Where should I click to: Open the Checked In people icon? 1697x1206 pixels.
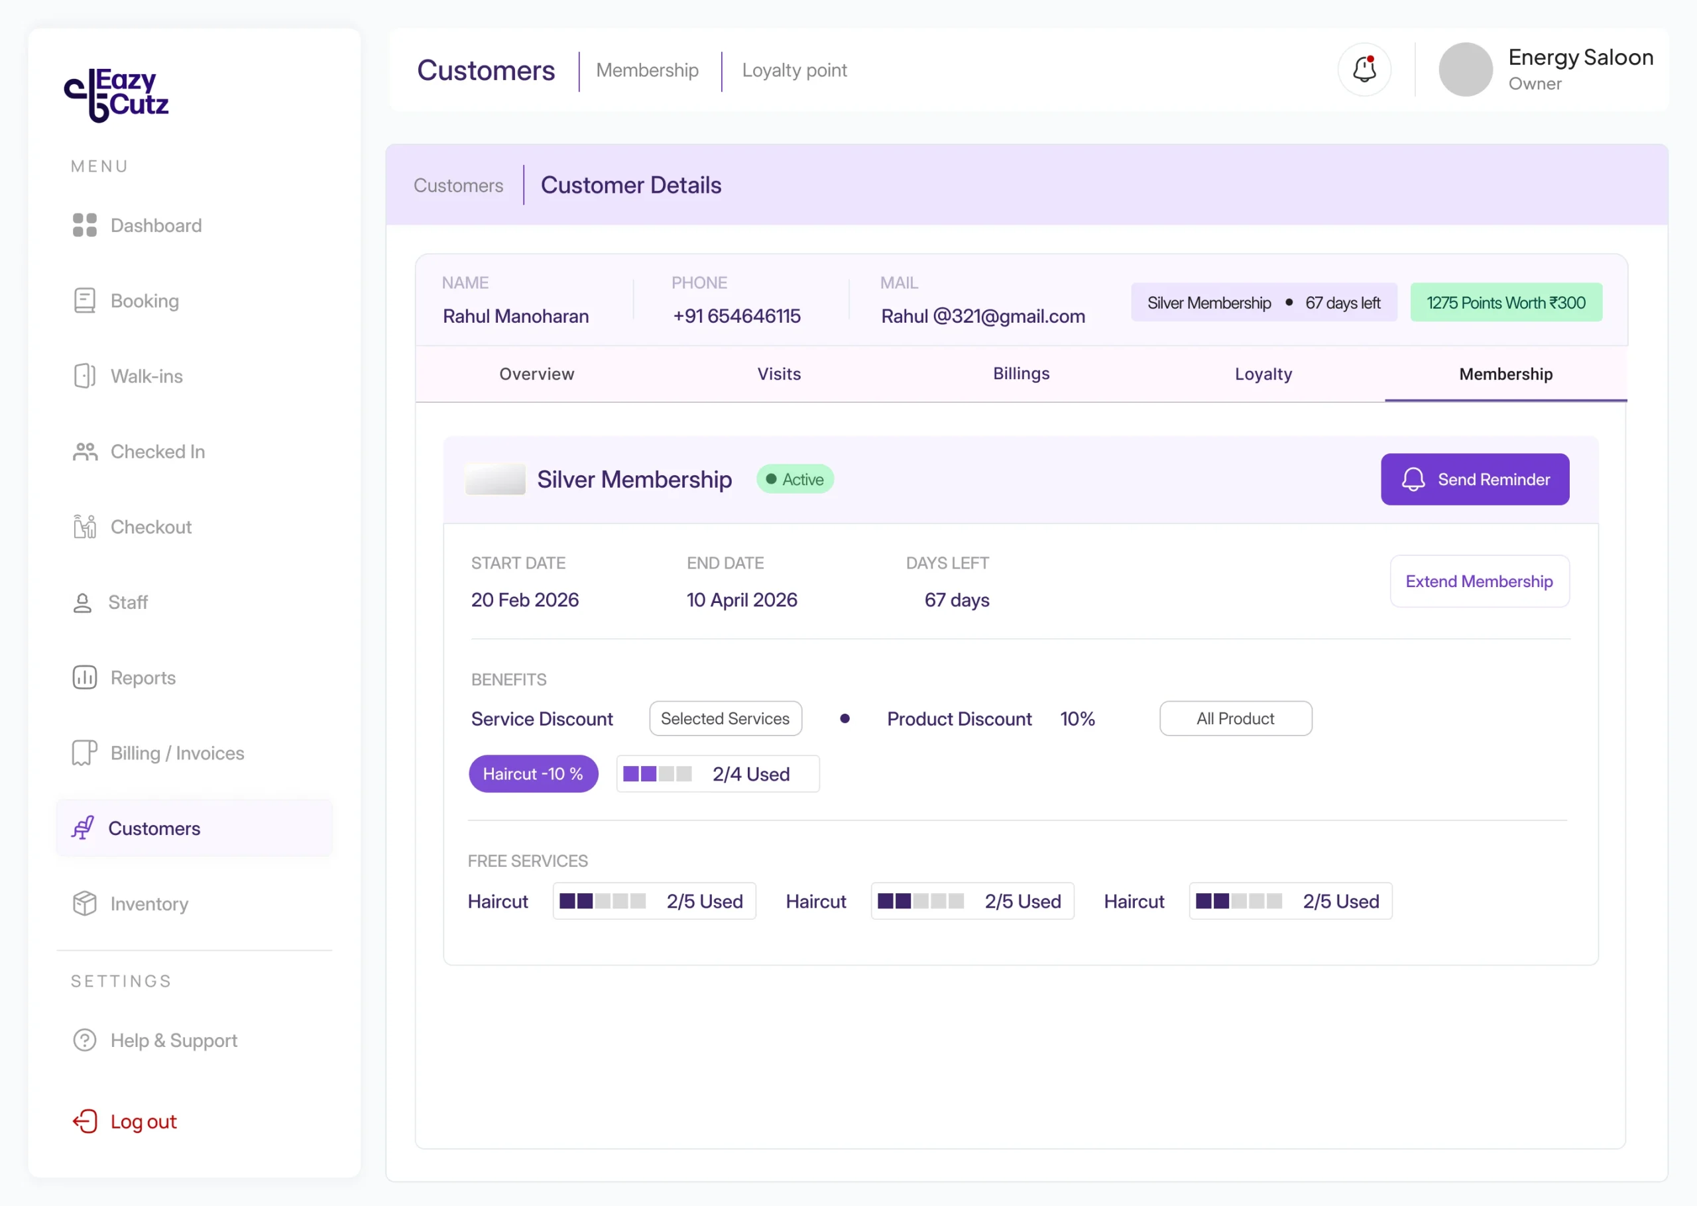click(x=85, y=451)
